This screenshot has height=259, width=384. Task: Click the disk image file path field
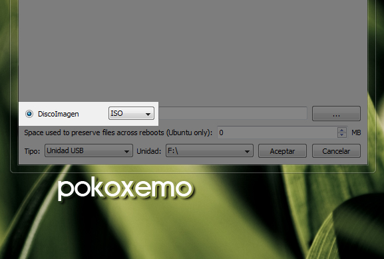[x=233, y=113]
